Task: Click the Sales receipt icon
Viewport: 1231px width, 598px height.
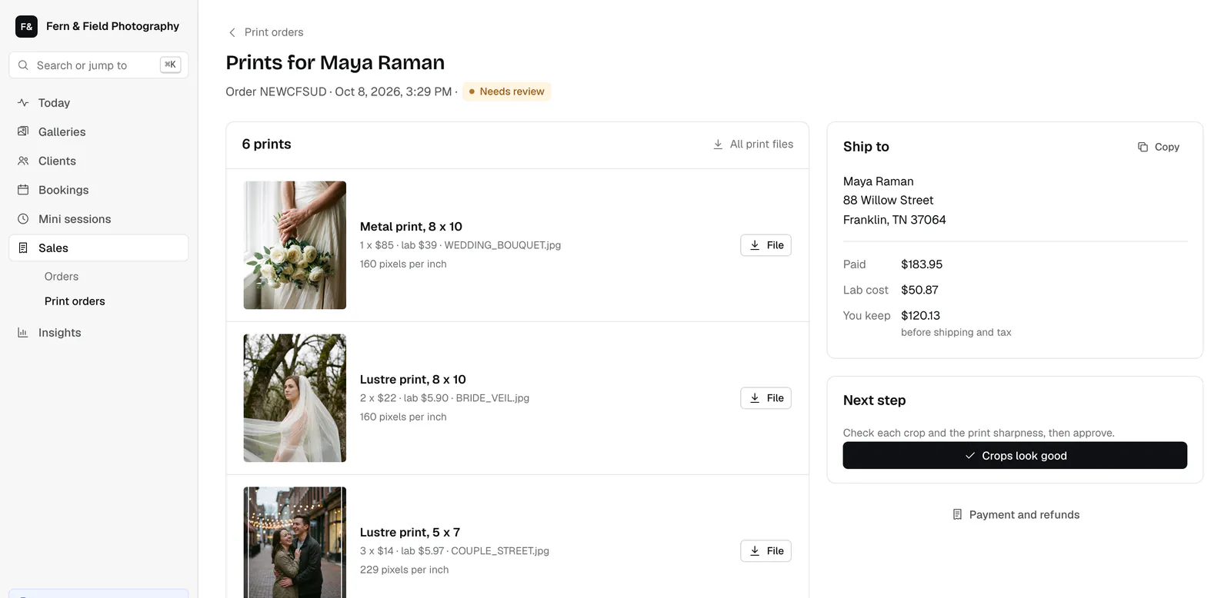Action: (x=23, y=248)
